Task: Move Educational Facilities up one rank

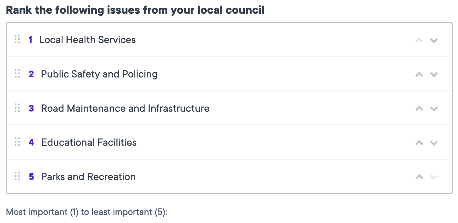Action: click(419, 143)
